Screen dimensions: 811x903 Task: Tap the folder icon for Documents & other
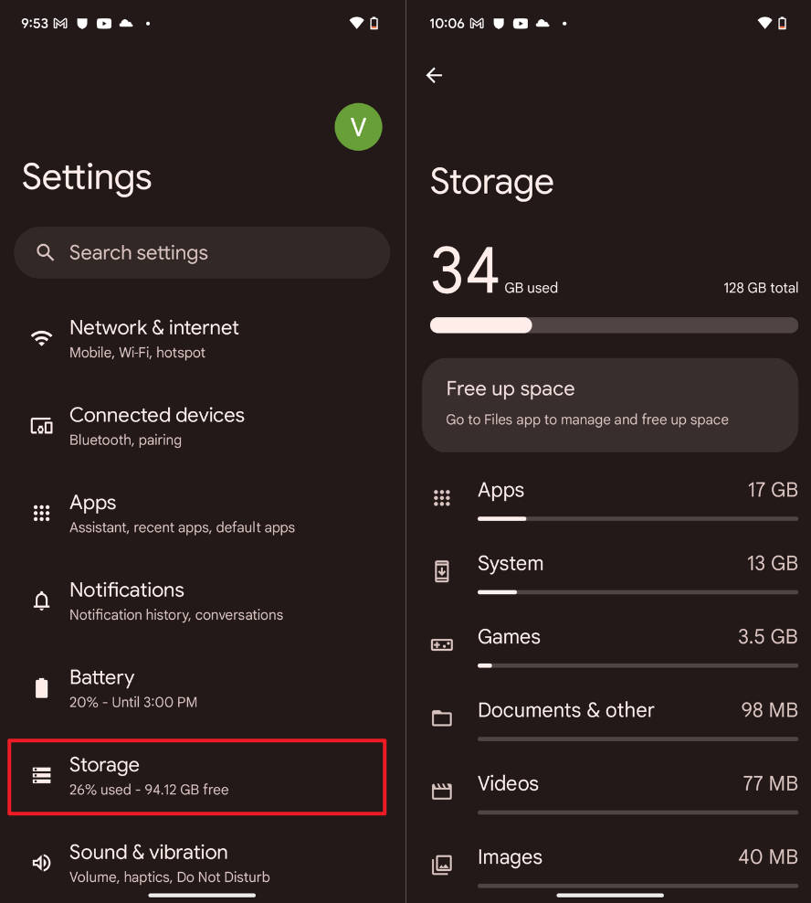[x=442, y=718]
